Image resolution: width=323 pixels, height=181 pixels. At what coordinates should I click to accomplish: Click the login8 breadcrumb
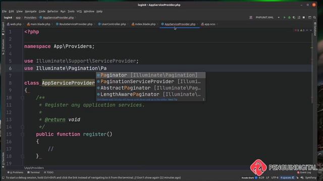[8, 18]
